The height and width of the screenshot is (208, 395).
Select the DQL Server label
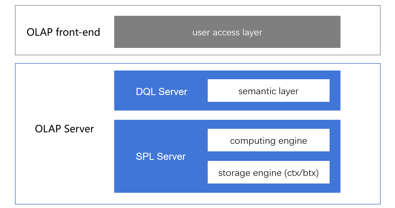[161, 92]
